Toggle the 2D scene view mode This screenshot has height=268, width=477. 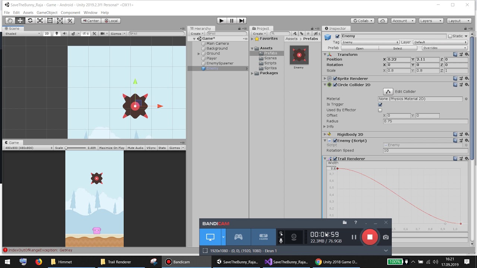(47, 33)
